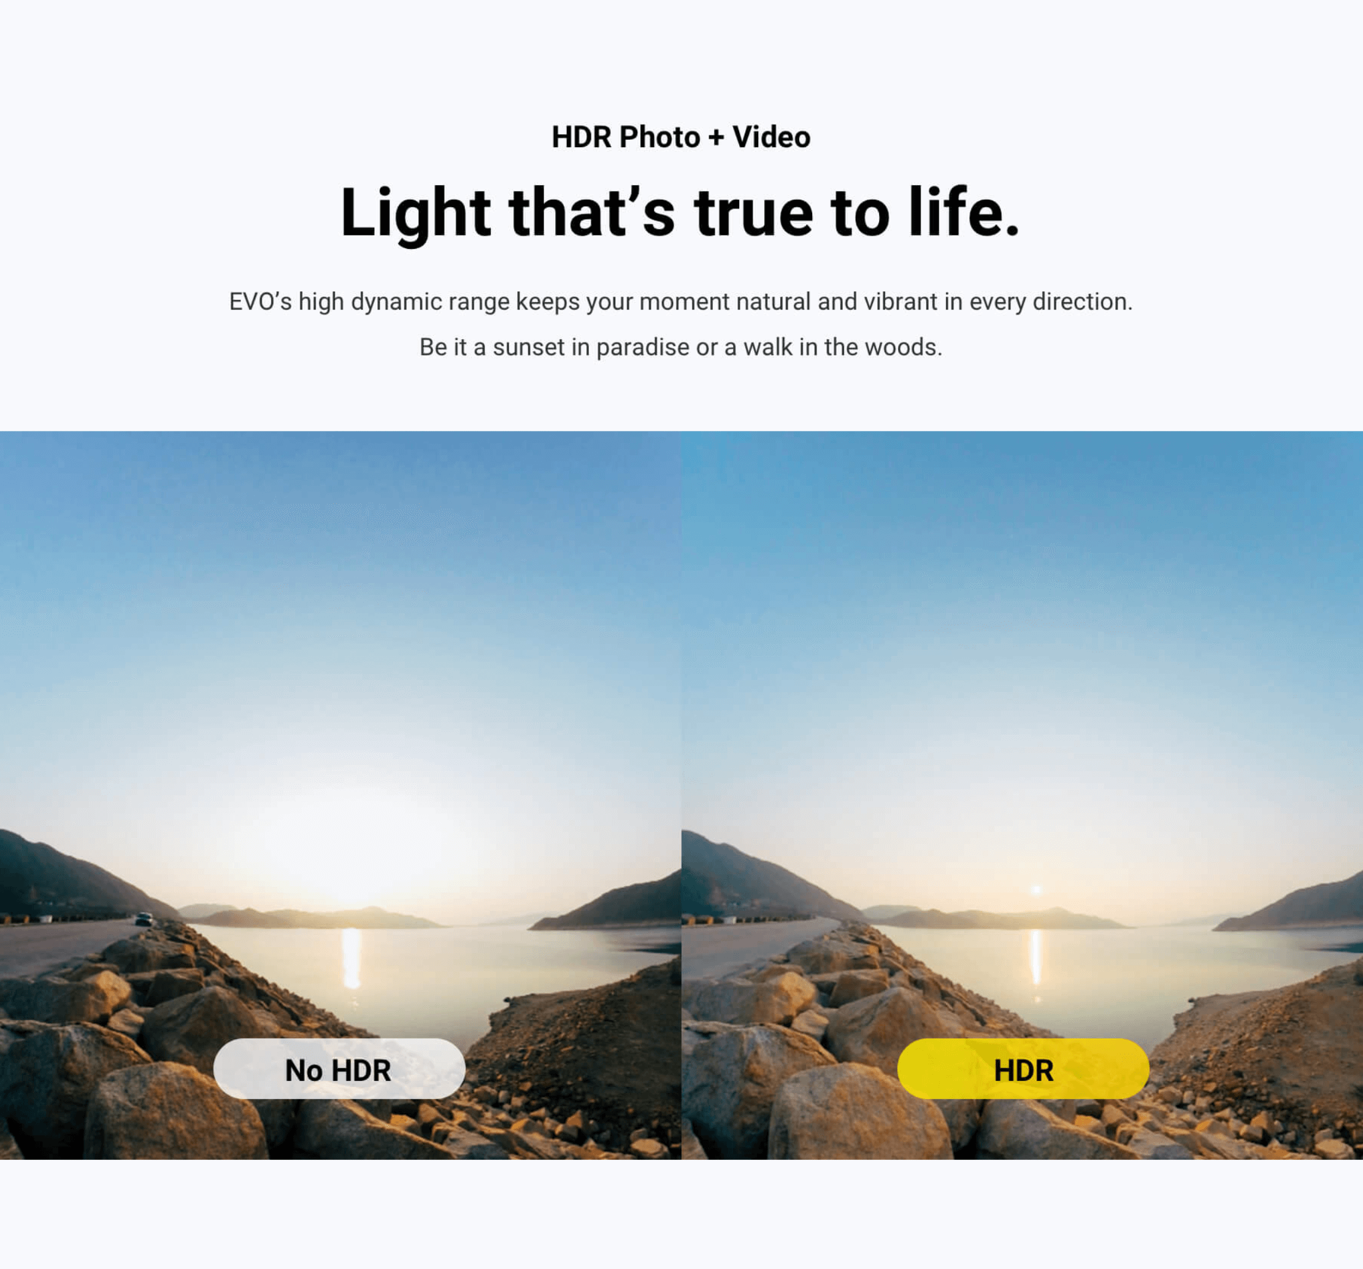This screenshot has width=1363, height=1269.
Task: Click the sentence starting "EVO's high dynamic range"
Action: (x=681, y=302)
